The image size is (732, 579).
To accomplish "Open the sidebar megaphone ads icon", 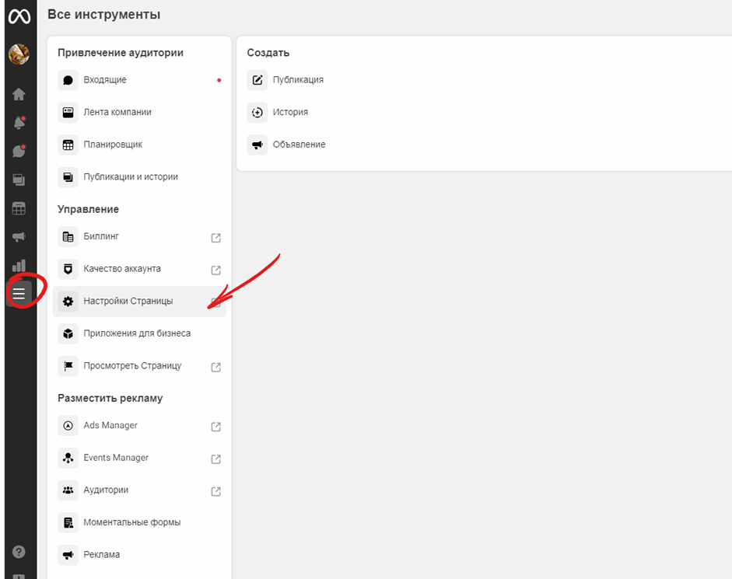I will [19, 237].
